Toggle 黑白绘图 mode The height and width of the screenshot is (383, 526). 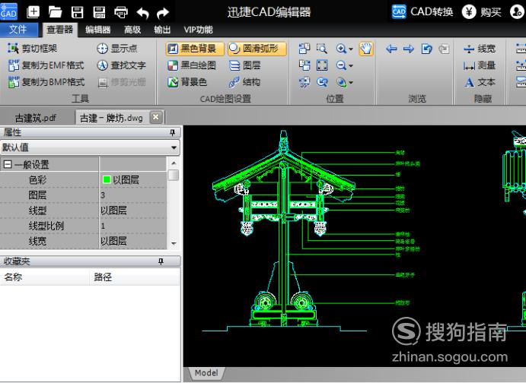192,65
